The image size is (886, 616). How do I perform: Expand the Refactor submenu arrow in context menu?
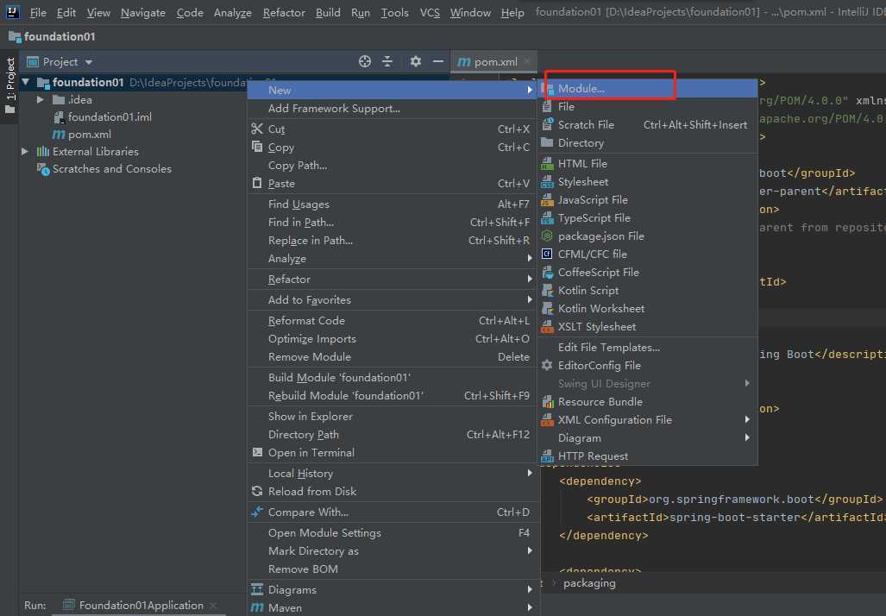530,279
